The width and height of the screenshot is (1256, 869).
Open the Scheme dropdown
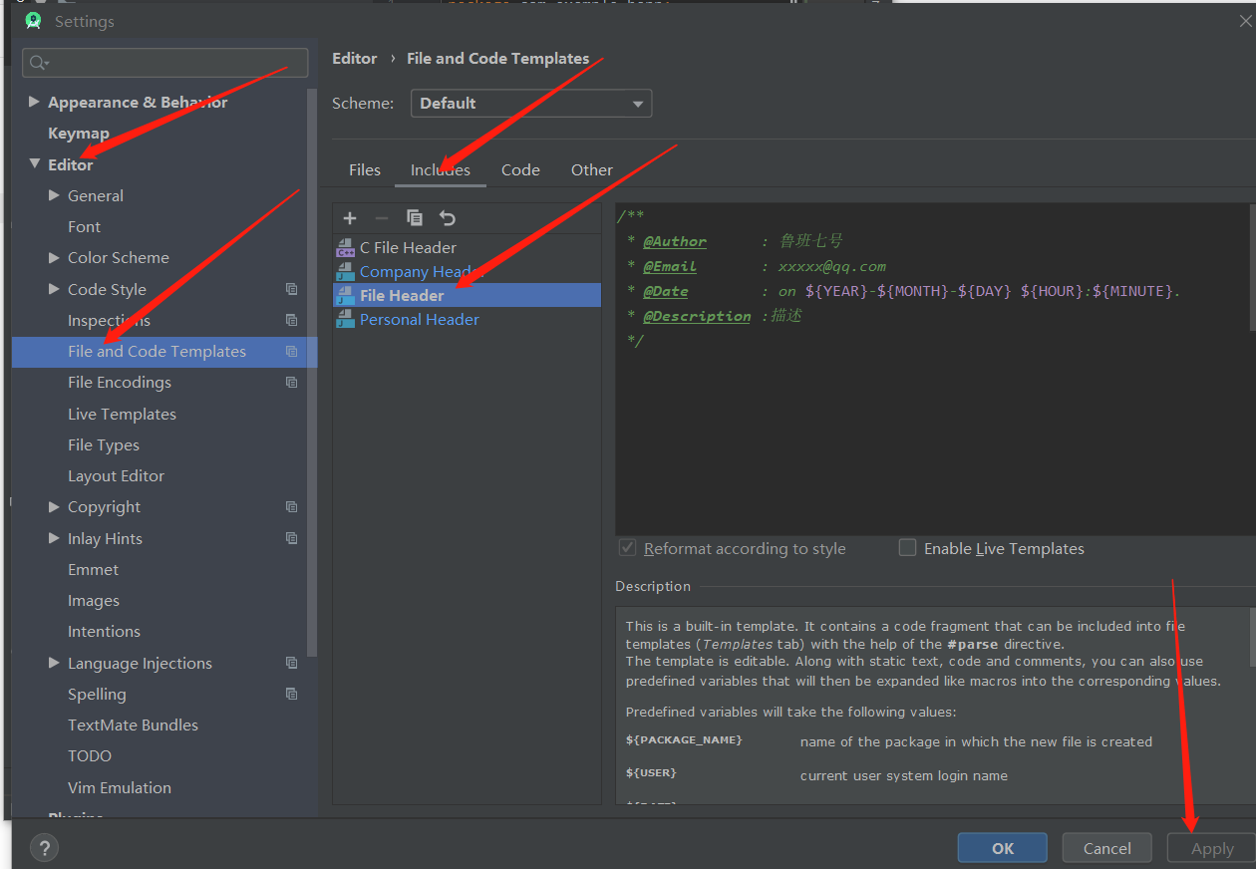[x=531, y=103]
